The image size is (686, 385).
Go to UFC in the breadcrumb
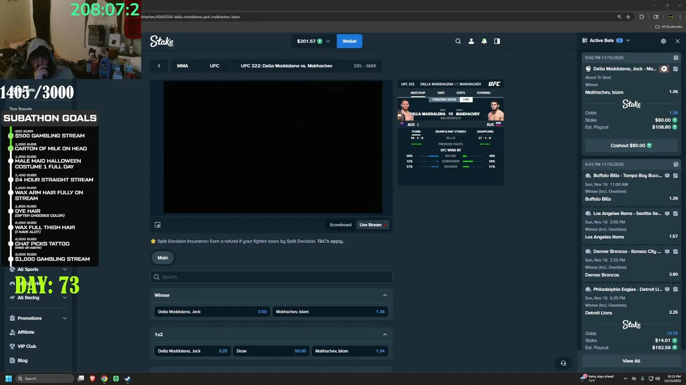point(214,66)
